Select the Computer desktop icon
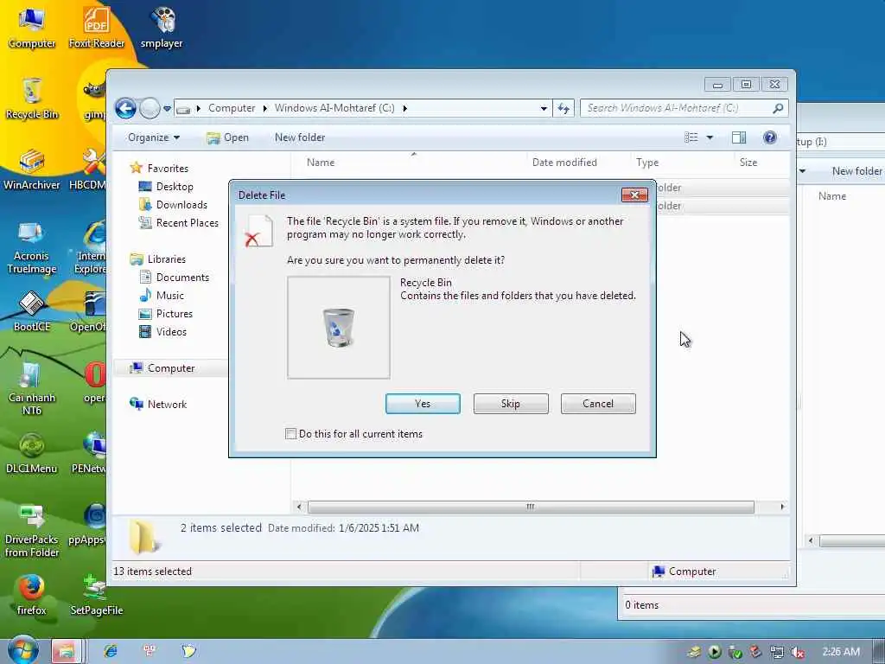The width and height of the screenshot is (885, 664). [x=32, y=29]
